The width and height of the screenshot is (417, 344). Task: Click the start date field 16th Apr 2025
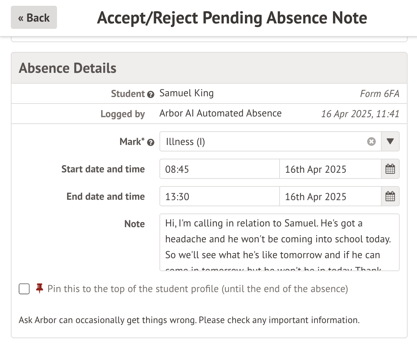[x=330, y=169]
